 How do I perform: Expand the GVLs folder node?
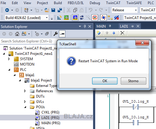coord(25,102)
